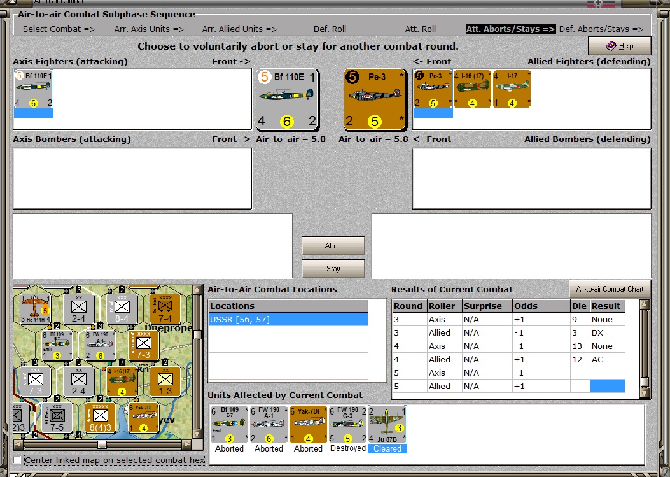Click the 'Roller' column header in results
The width and height of the screenshot is (670, 477).
click(x=444, y=306)
